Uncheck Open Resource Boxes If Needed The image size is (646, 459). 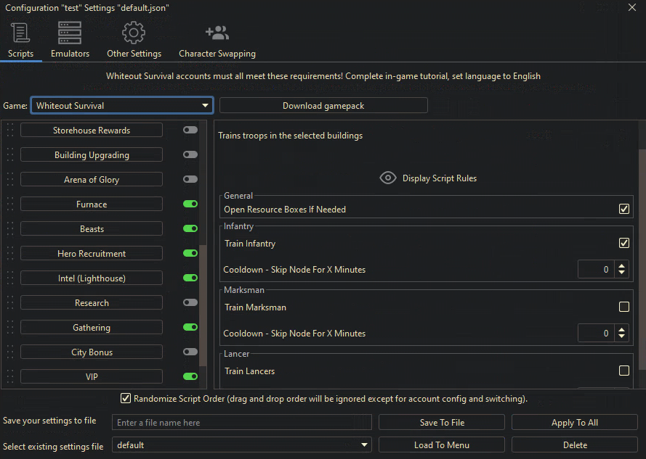pyautogui.click(x=623, y=209)
